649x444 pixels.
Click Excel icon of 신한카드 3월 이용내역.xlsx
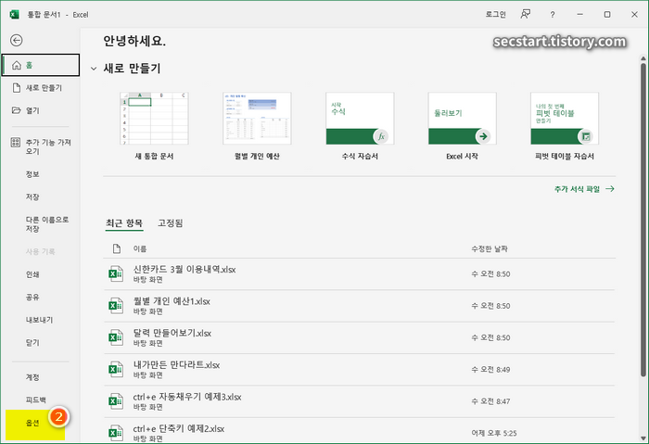[116, 274]
